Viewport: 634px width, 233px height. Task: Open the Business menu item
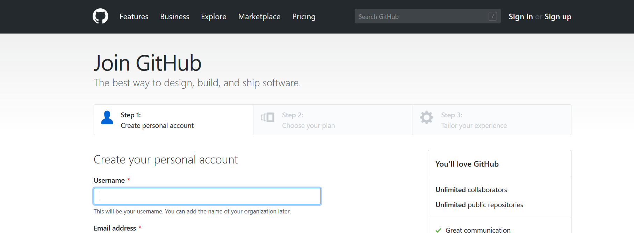(x=175, y=16)
